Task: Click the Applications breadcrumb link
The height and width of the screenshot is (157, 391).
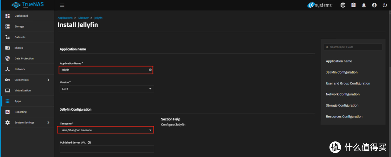Action: point(65,18)
